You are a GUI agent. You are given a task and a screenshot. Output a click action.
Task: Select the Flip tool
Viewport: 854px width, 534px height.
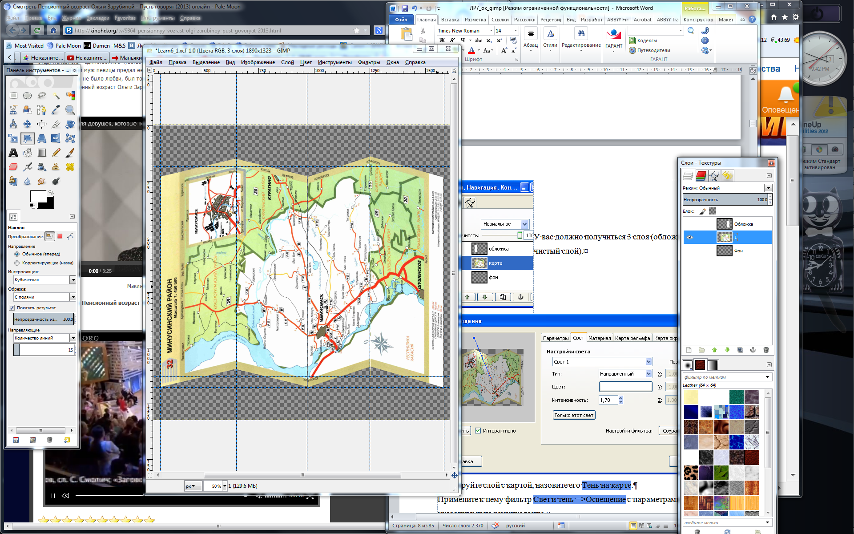[x=56, y=138]
